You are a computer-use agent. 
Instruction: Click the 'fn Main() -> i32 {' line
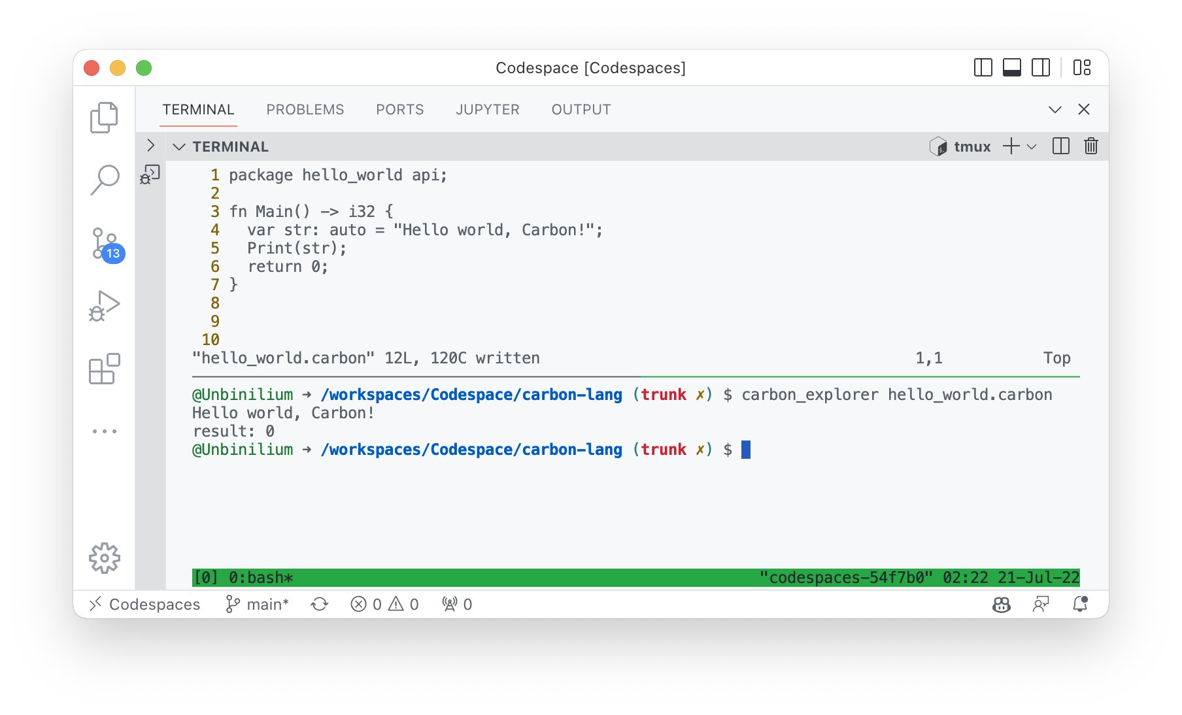[x=311, y=212]
